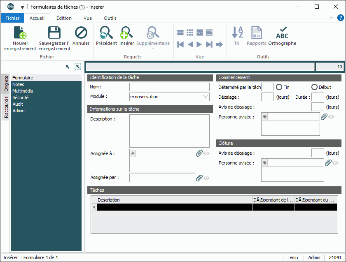
Task: Open the Supplémentaire dropdown arrow
Action: pyautogui.click(x=153, y=49)
